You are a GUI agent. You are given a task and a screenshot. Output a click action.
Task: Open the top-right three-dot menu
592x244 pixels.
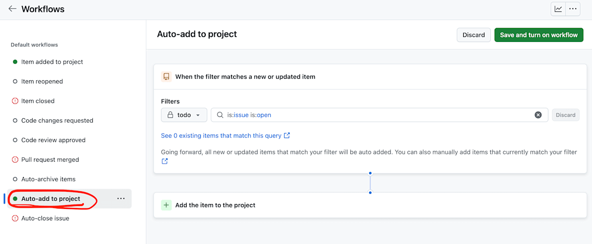coord(573,9)
